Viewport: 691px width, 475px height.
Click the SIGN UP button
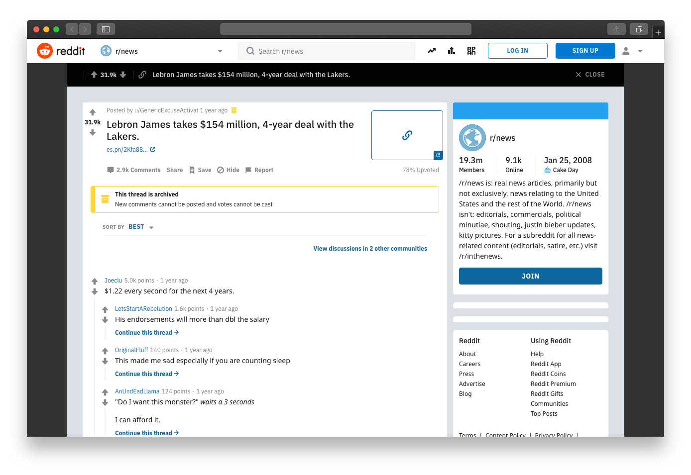(x=585, y=51)
